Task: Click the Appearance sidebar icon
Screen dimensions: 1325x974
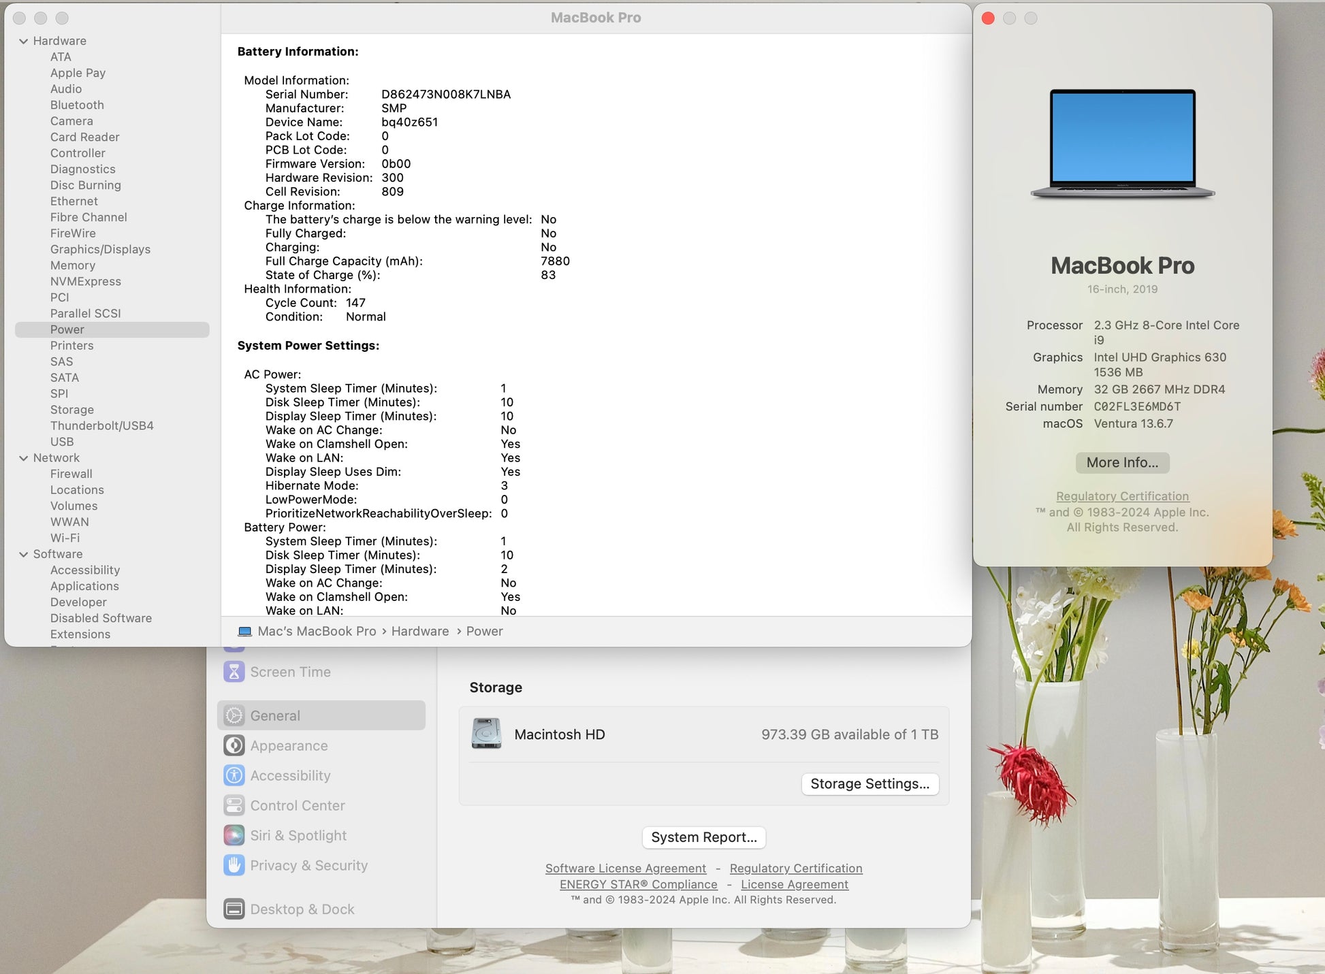Action: (234, 745)
